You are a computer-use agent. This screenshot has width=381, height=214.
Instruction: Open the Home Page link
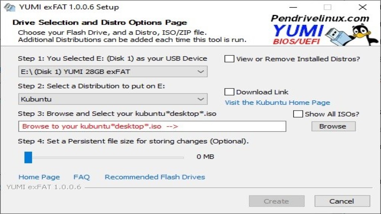[x=39, y=177]
